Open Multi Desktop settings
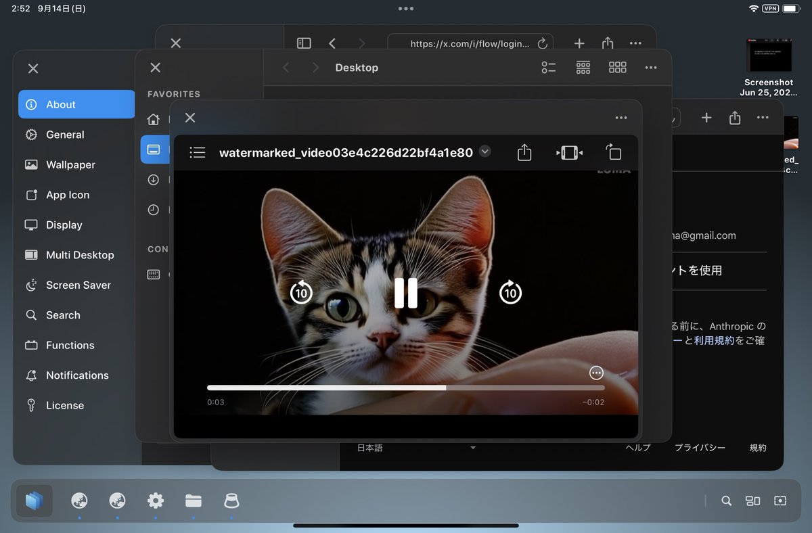This screenshot has width=812, height=533. click(x=76, y=255)
